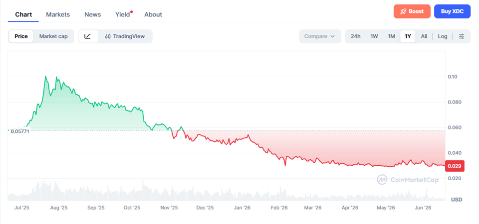Screen dimensions: 479x224
Task: Click the USD currency label
Action: point(457,200)
